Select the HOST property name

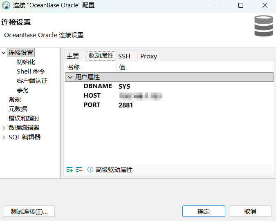[x=92, y=96]
